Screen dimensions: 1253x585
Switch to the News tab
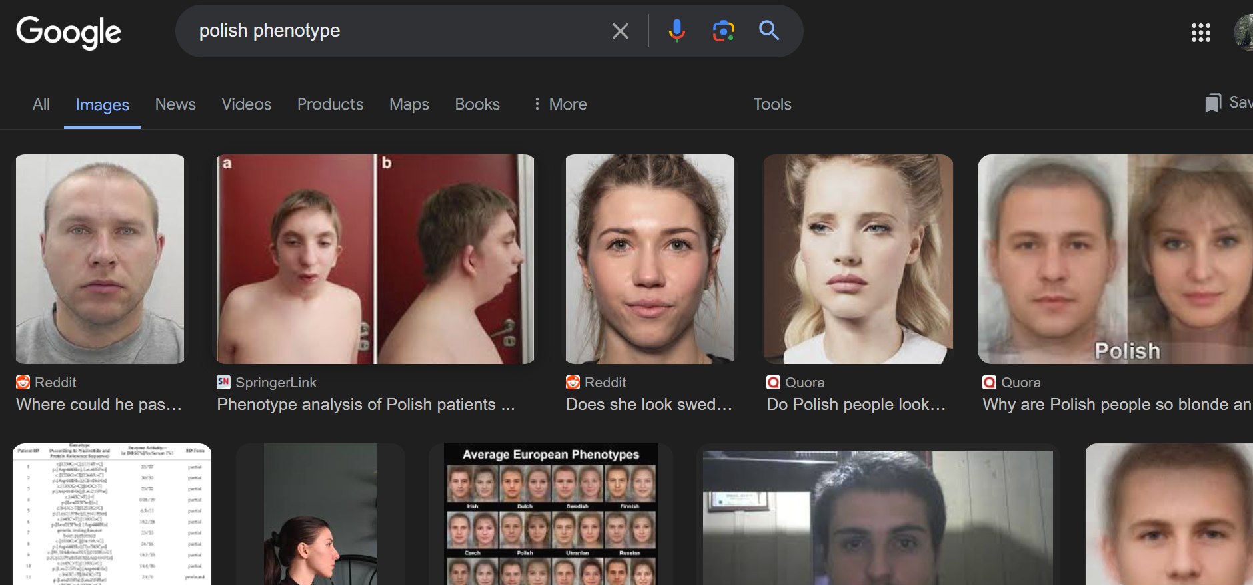(175, 104)
